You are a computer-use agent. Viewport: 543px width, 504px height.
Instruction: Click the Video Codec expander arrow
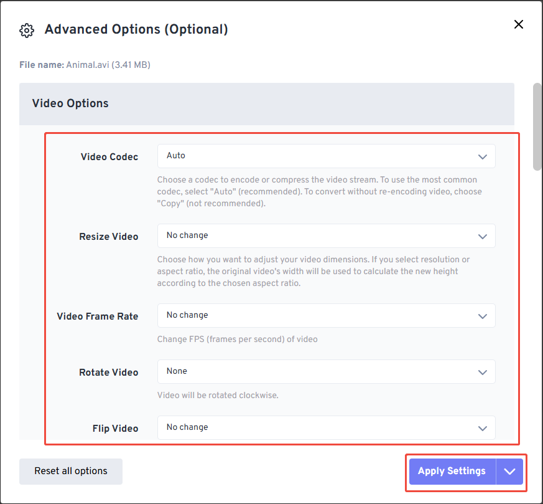[x=483, y=157]
